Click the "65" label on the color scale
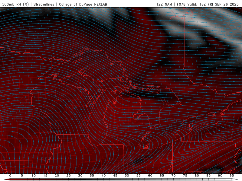Image resolution: width=242 pixels, height=181 pixels. pos(162,176)
